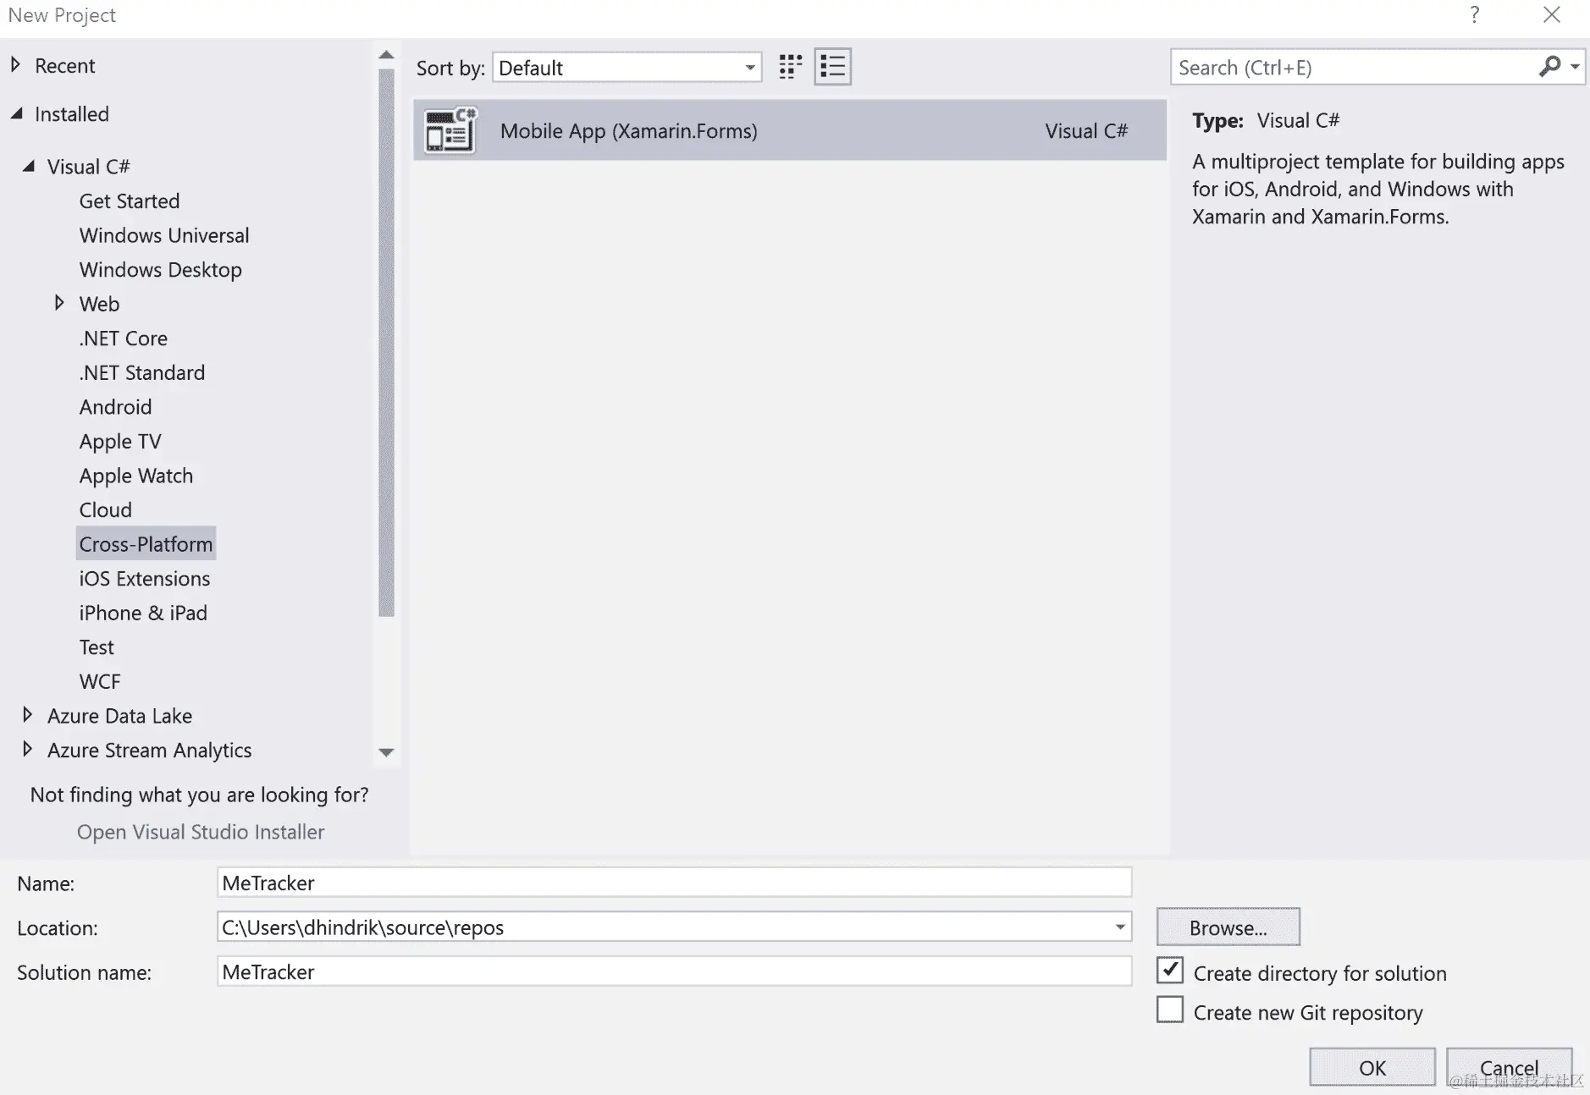Toggle Create directory for solution checkbox
Image resolution: width=1590 pixels, height=1095 pixels.
click(x=1170, y=971)
